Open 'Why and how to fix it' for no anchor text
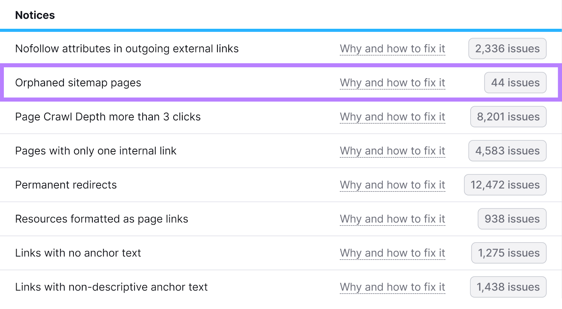 point(392,253)
